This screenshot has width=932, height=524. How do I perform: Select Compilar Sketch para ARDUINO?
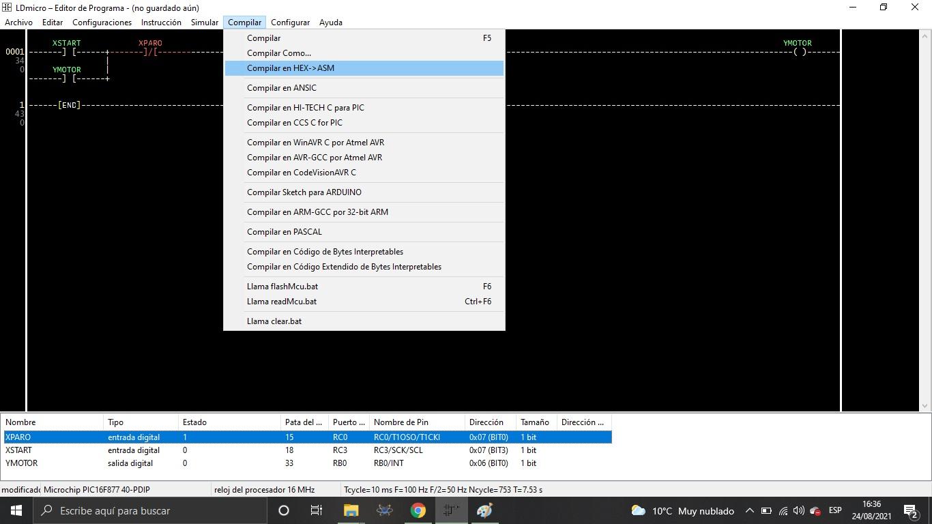click(x=364, y=192)
